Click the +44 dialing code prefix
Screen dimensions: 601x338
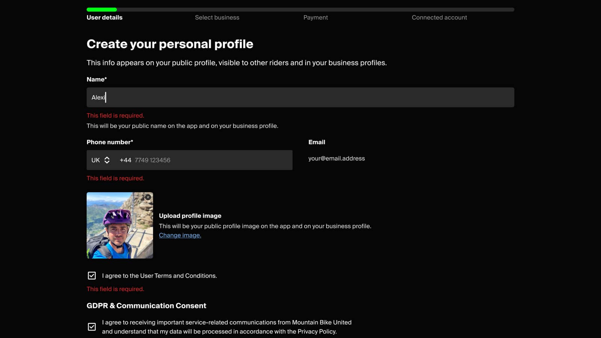click(x=125, y=160)
